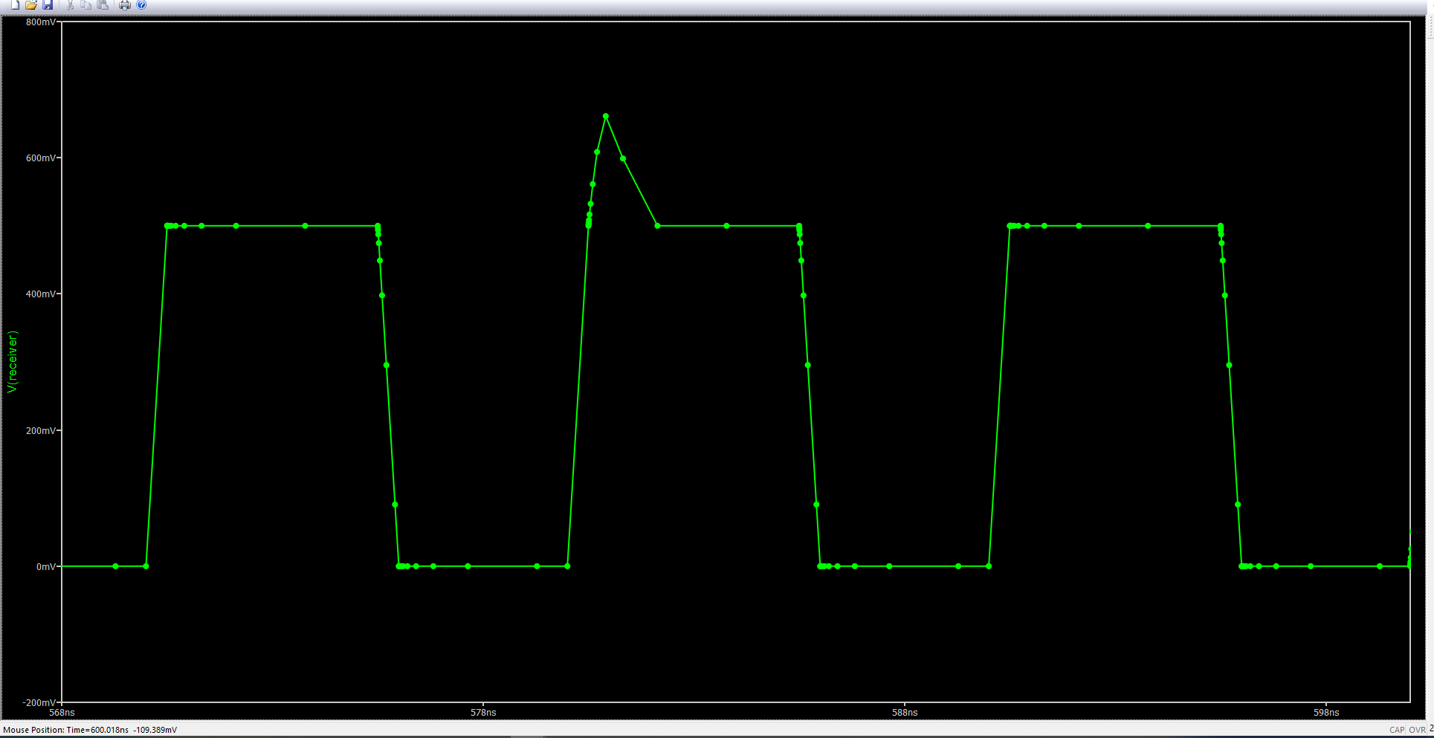The height and width of the screenshot is (738, 1434).
Task: Open a file with the folder icon
Action: point(31,5)
